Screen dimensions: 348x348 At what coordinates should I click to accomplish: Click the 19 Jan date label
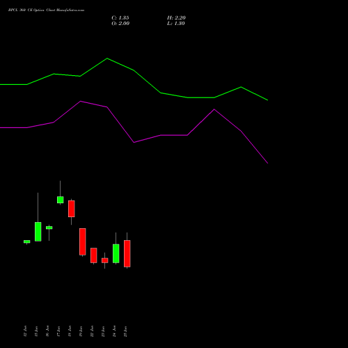pyautogui.click(x=81, y=331)
